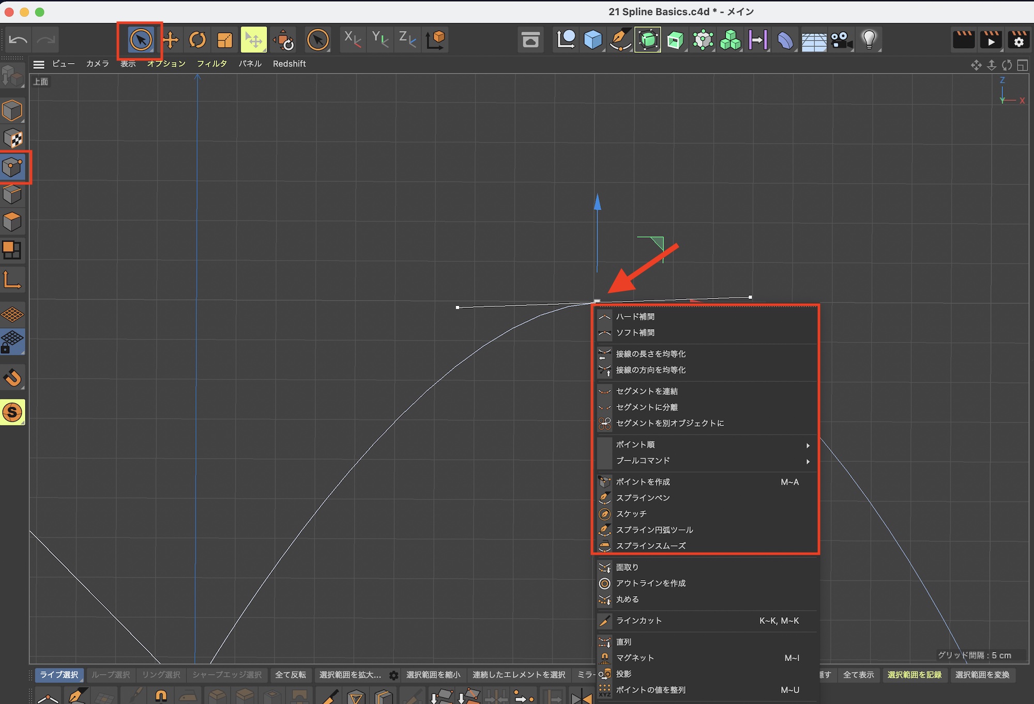The width and height of the screenshot is (1034, 704).
Task: Toggle the Y axis lock
Action: tap(380, 40)
